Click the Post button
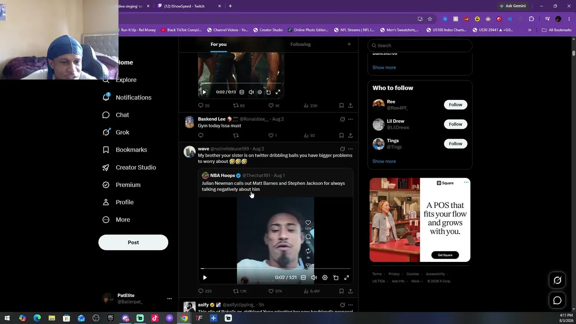Screen dimensions: 576x324 point(133,243)
